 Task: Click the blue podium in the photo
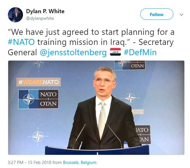(97, 150)
